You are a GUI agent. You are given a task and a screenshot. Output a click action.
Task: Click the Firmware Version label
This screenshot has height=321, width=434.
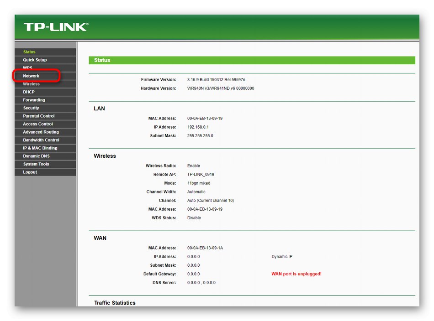point(159,79)
